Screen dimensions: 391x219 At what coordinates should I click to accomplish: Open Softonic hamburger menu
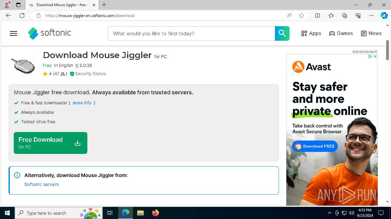13,33
